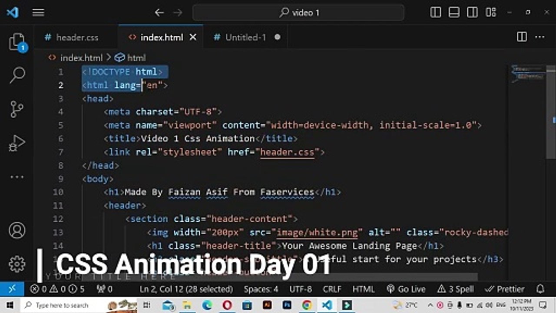The height and width of the screenshot is (313, 556).
Task: Switch to the Untitled-1 tab
Action: [x=245, y=37]
